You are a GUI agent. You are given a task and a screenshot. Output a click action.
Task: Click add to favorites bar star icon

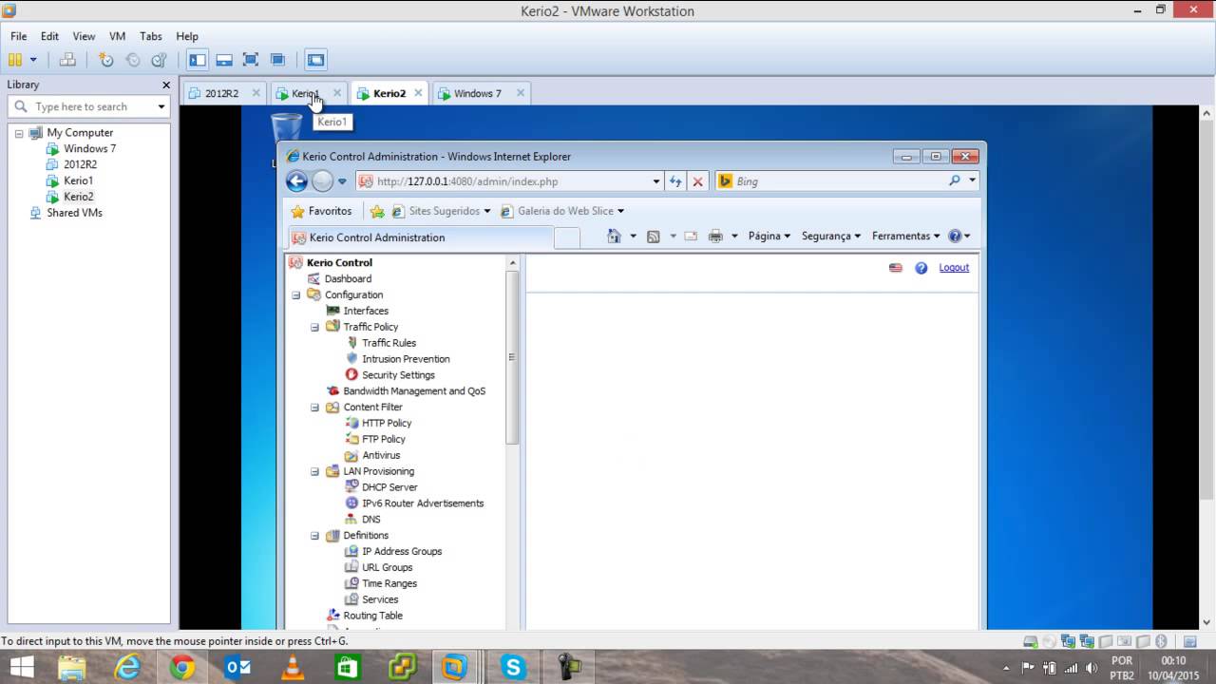click(x=377, y=211)
